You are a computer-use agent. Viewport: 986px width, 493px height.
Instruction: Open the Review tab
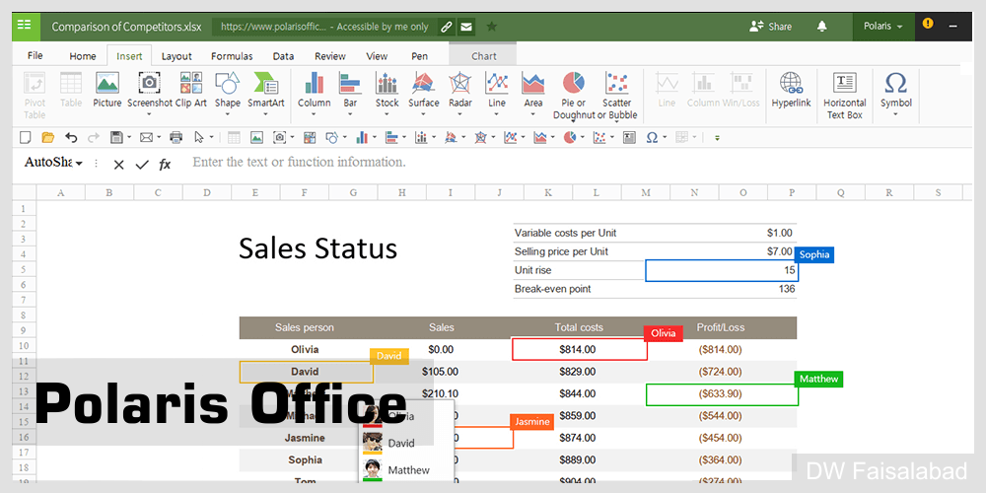[330, 56]
